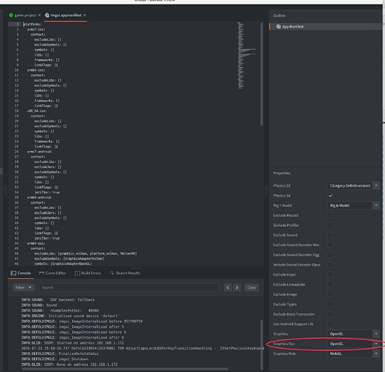Image resolution: width=385 pixels, height=372 pixels.
Task: Click the Search Results magnifier icon
Action: (x=112, y=273)
